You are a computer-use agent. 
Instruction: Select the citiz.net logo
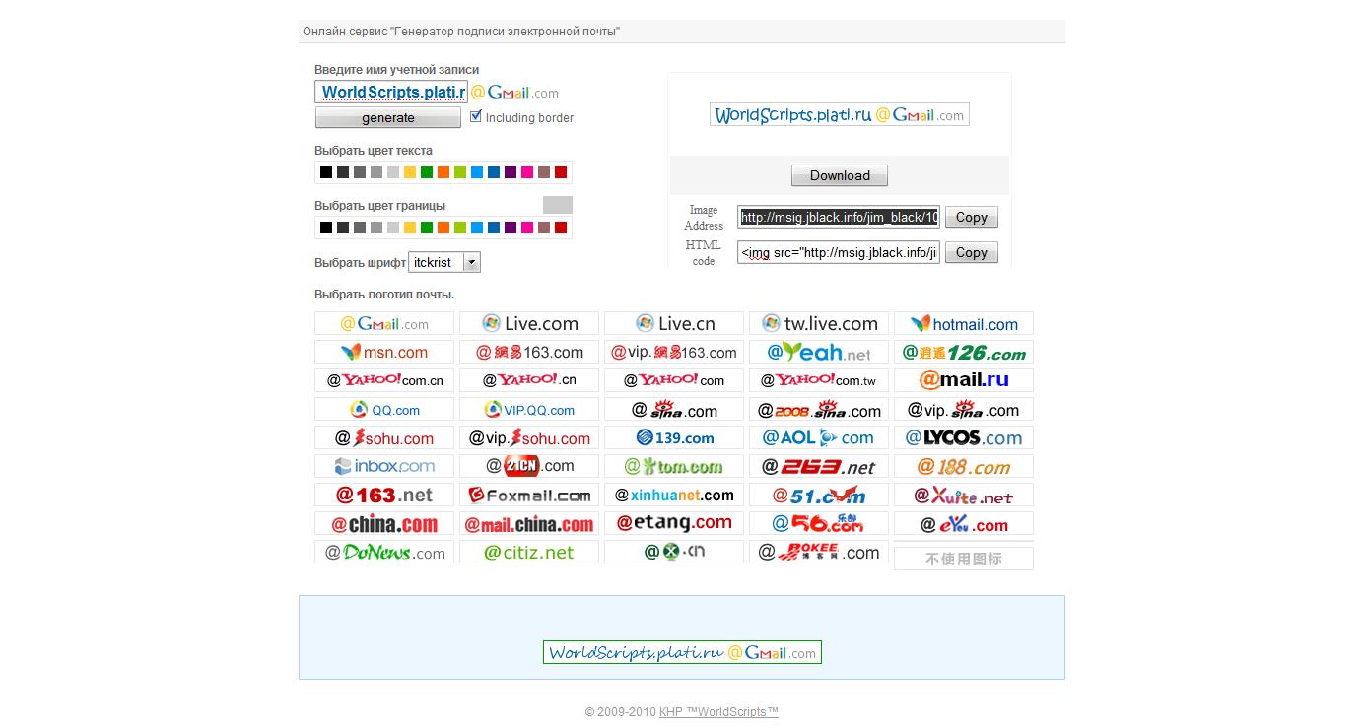coord(529,553)
